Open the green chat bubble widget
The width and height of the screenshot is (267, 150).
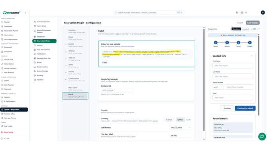[x=262, y=136]
